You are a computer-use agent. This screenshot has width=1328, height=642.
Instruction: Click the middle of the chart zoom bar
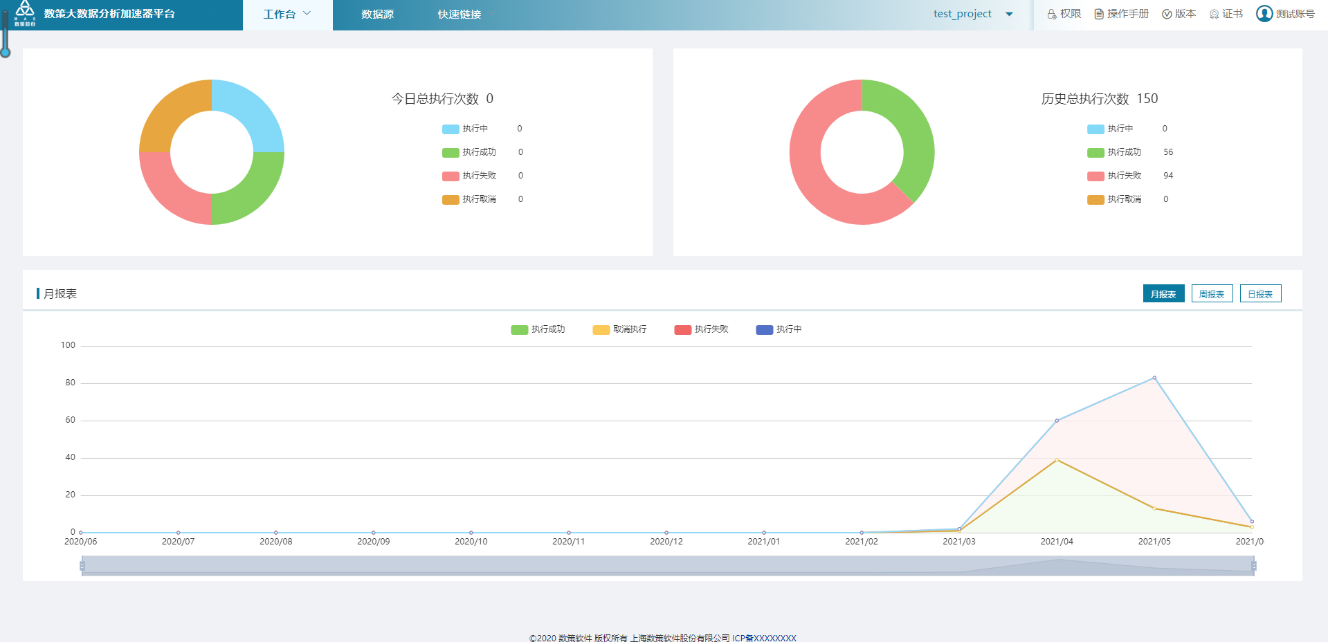pyautogui.click(x=668, y=566)
